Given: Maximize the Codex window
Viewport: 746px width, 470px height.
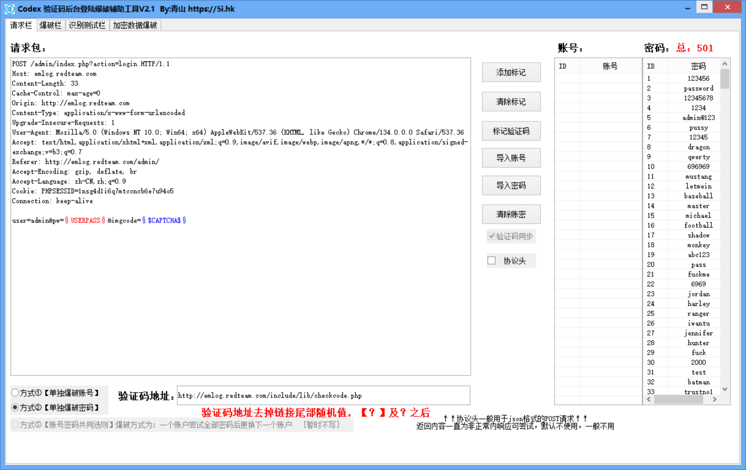Looking at the screenshot, I should click(x=704, y=7).
